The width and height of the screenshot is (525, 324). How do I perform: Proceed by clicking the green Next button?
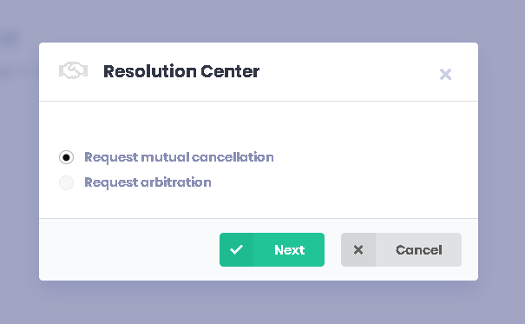point(272,249)
